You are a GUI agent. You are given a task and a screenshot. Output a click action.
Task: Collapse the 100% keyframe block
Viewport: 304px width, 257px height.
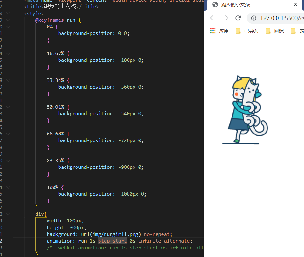[x=8, y=187]
